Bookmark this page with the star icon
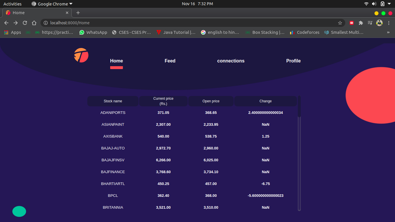The width and height of the screenshot is (395, 222). pyautogui.click(x=340, y=23)
